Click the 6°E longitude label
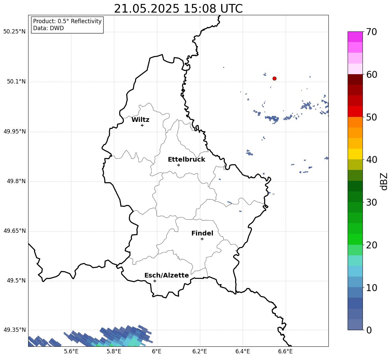The image size is (392, 358). click(x=157, y=351)
